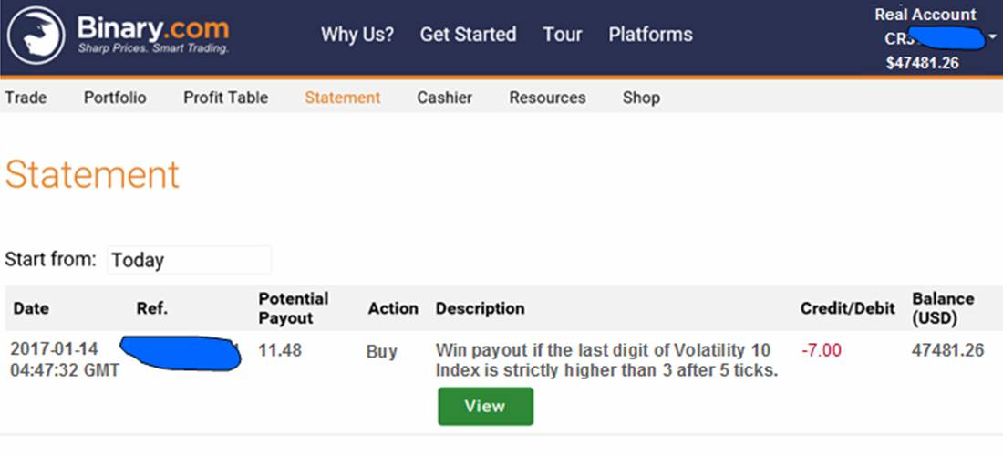Open the Platforms page
1003x456 pixels.
(x=650, y=35)
